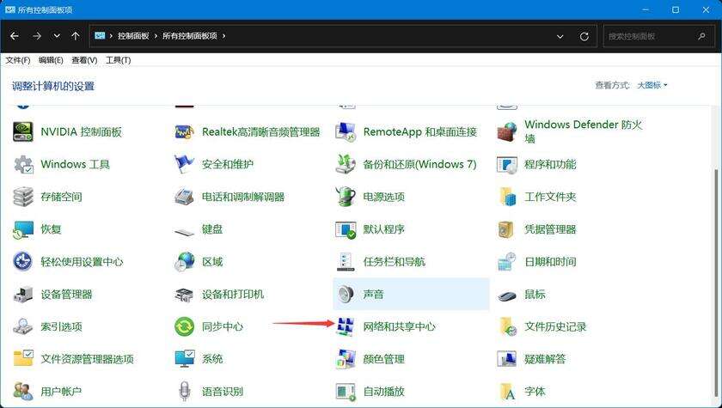This screenshot has width=722, height=408.
Task: Click the 电源选项 text label
Action: coord(383,197)
